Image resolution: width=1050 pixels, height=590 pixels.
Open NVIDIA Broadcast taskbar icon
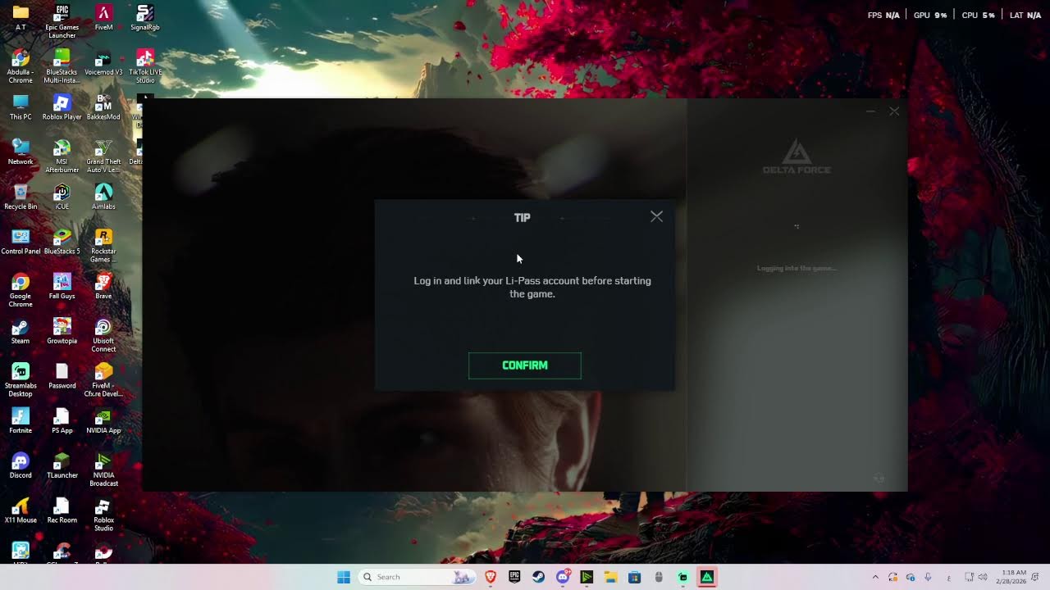(587, 577)
